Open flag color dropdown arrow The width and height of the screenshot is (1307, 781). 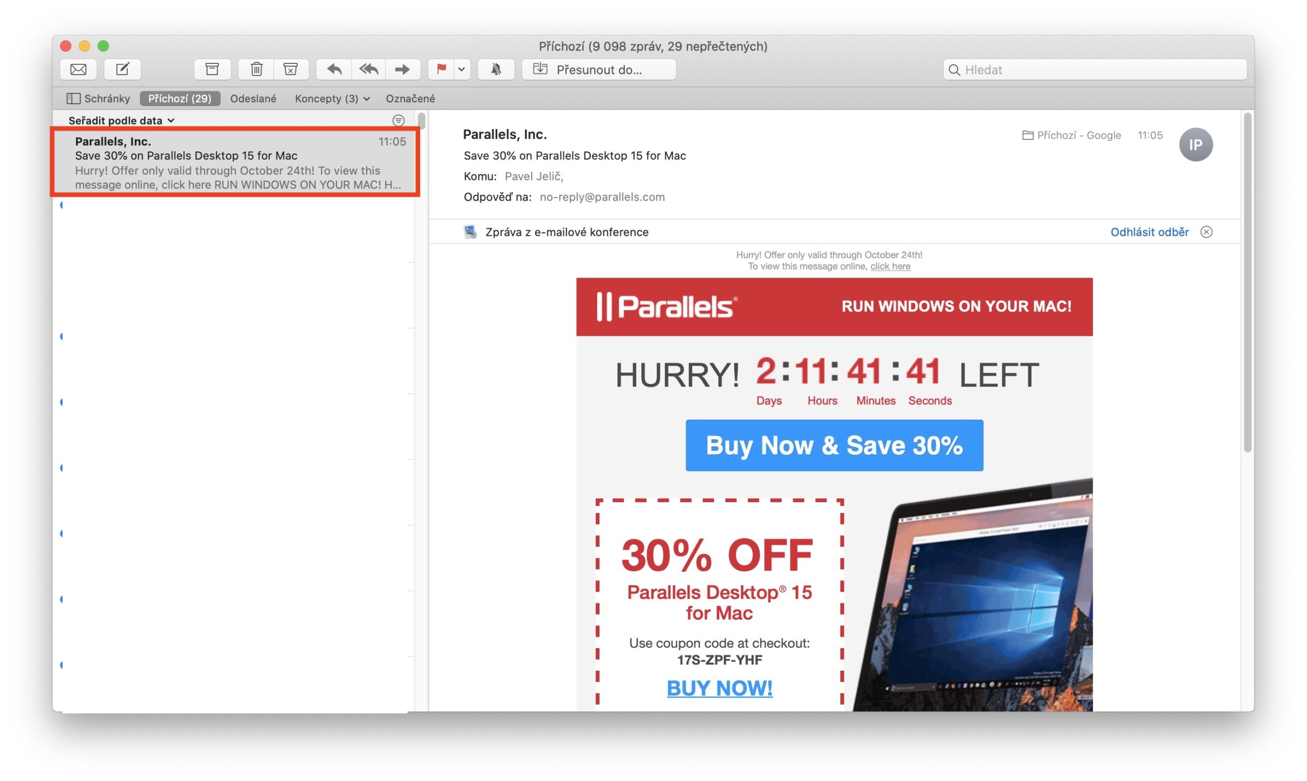pos(462,69)
